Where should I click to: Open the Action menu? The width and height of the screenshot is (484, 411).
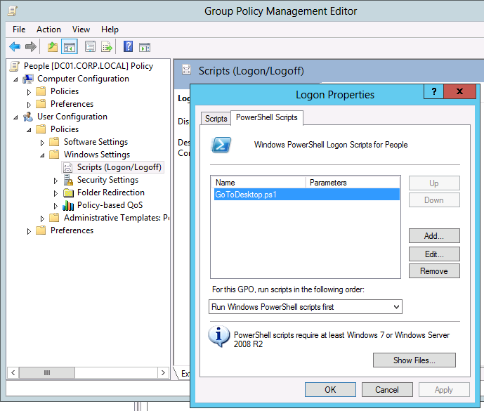point(48,30)
